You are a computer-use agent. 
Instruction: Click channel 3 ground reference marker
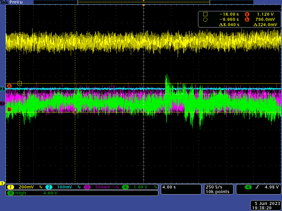click(2, 104)
